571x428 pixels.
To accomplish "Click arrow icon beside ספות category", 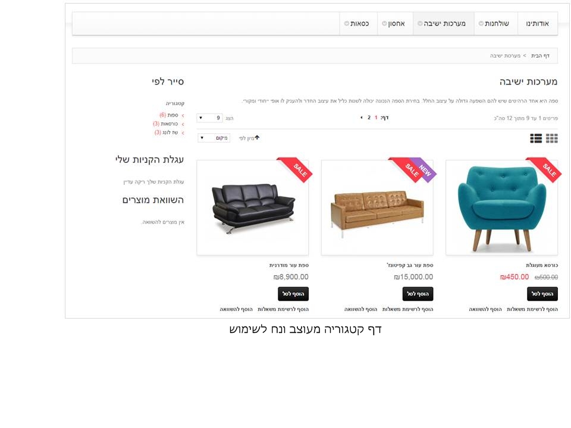I will coord(183,115).
